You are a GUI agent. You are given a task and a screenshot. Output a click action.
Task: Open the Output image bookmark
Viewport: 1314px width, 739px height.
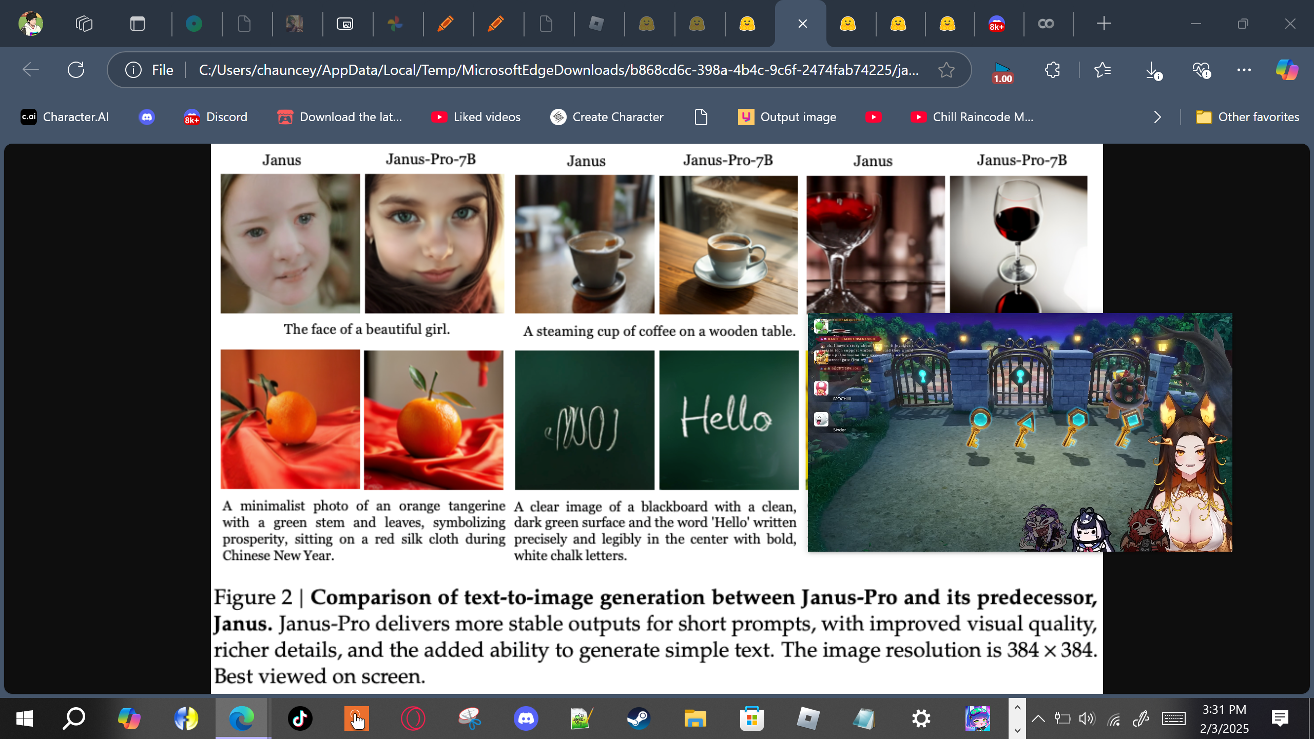click(787, 117)
